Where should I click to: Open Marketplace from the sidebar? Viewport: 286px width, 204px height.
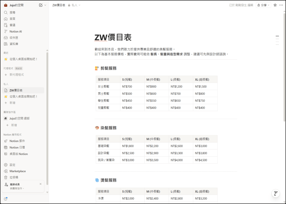pos(17,171)
